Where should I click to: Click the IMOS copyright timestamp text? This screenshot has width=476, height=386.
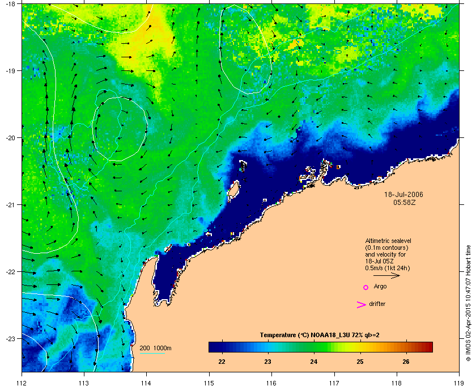click(x=468, y=303)
